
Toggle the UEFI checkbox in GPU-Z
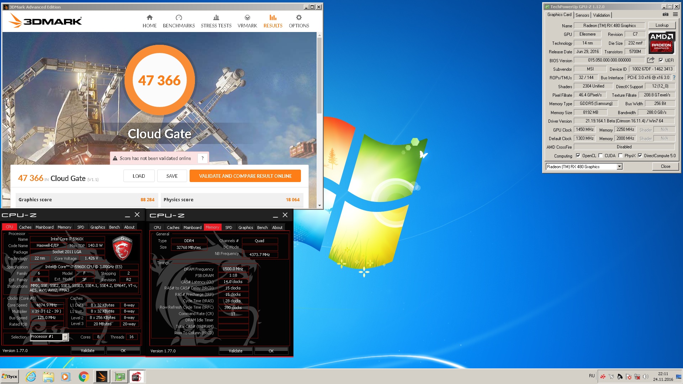coord(661,60)
